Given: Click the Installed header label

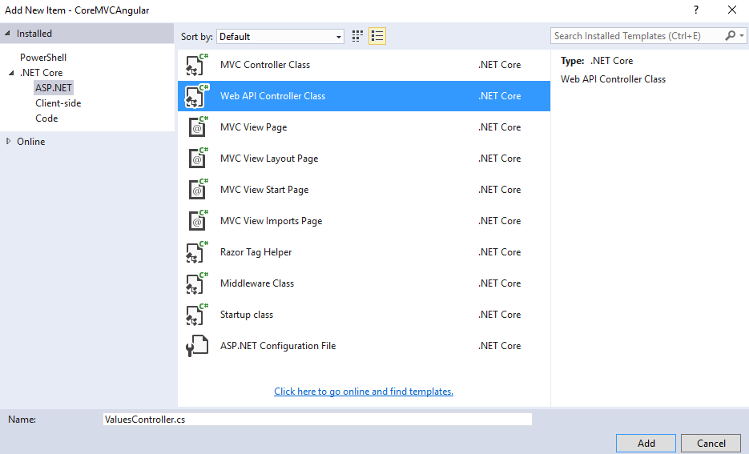Looking at the screenshot, I should pos(34,34).
